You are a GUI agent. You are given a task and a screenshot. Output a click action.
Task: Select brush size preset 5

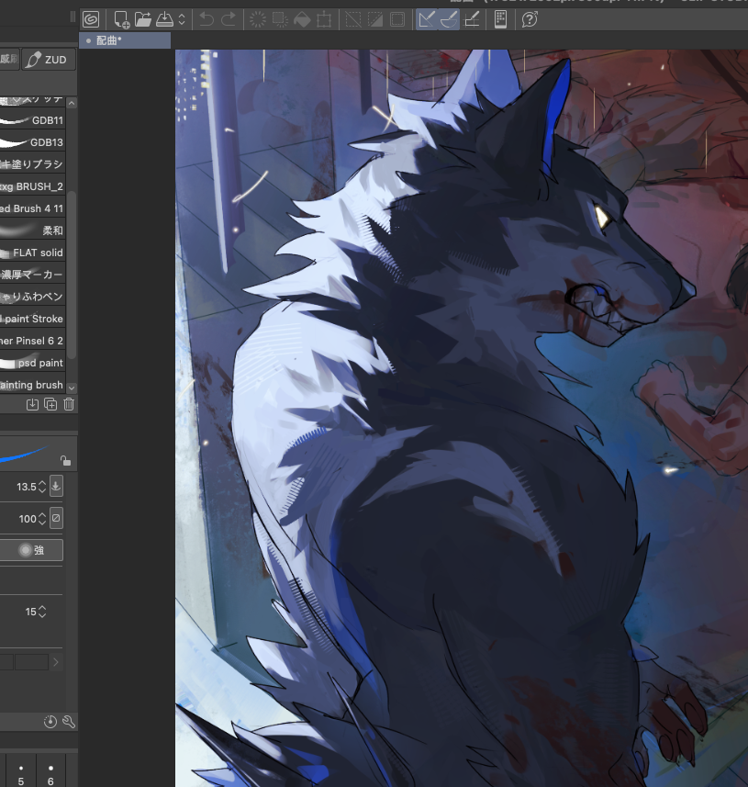21,774
